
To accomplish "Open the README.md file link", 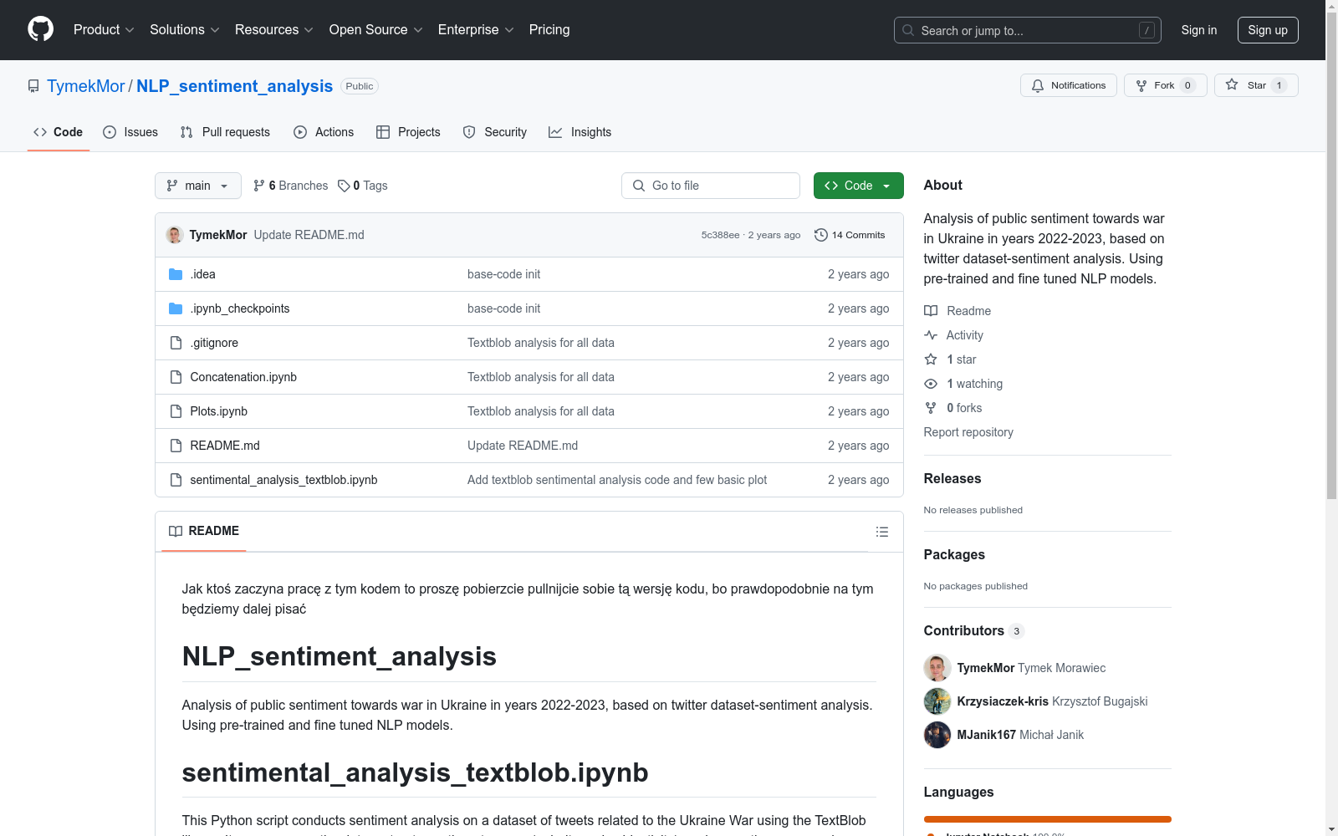I will point(224,445).
